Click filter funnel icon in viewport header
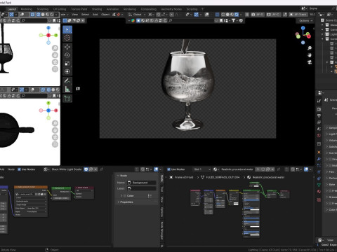Image resolution: width=337 pixels, height=252 pixels. [x=234, y=20]
